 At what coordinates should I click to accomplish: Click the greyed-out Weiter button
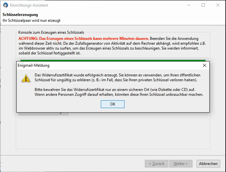point(180,163)
